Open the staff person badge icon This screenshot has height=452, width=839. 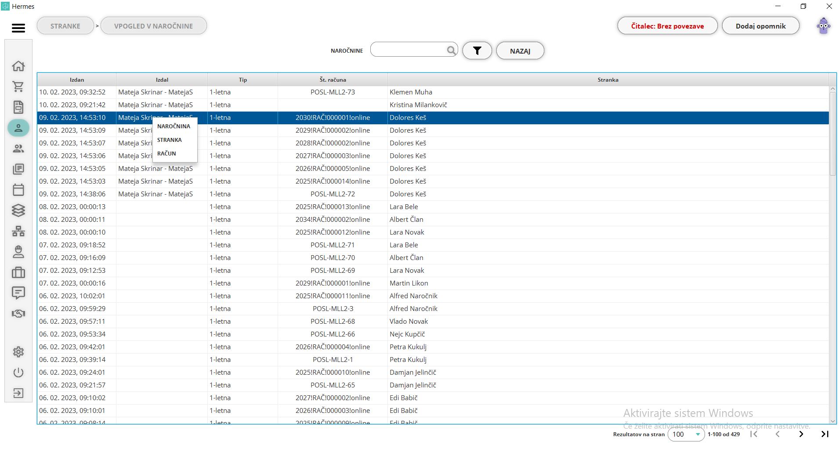coord(18,252)
